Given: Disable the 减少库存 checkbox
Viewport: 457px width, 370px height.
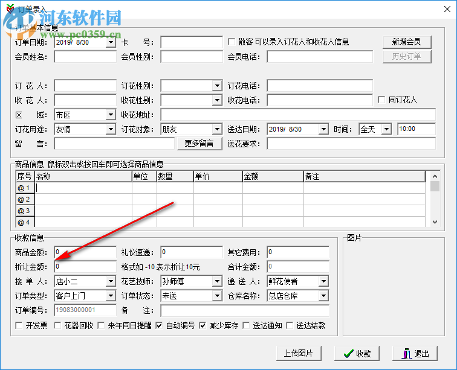Looking at the screenshot, I should click(203, 325).
